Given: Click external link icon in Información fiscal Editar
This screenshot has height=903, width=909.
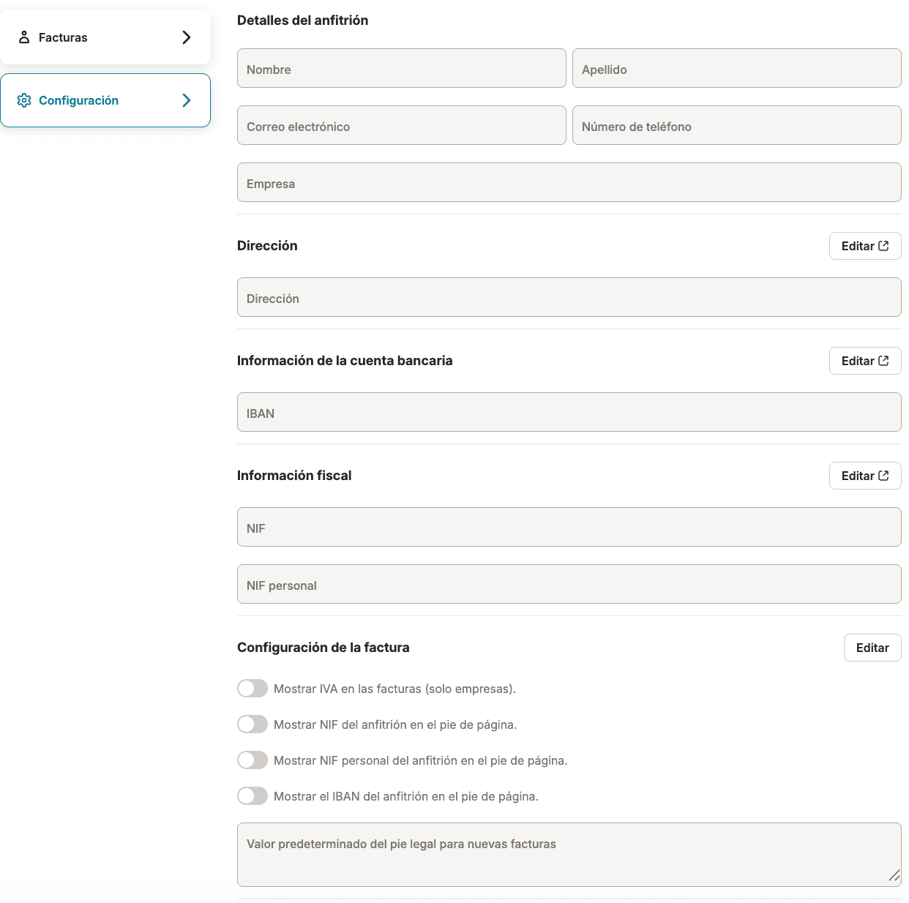Looking at the screenshot, I should [883, 476].
